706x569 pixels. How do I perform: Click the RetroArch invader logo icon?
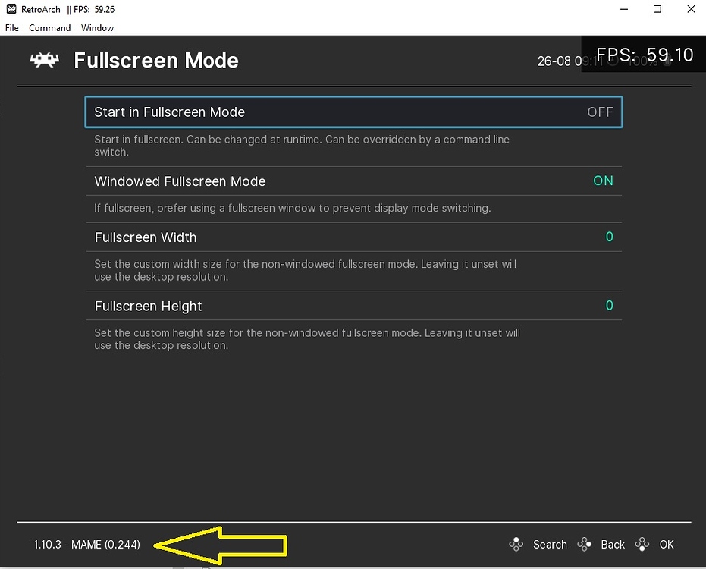coord(44,61)
